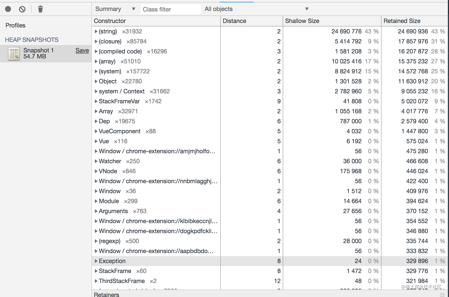Expand the Vue x116 row
Viewport: 449px width, 297px height.
point(96,141)
